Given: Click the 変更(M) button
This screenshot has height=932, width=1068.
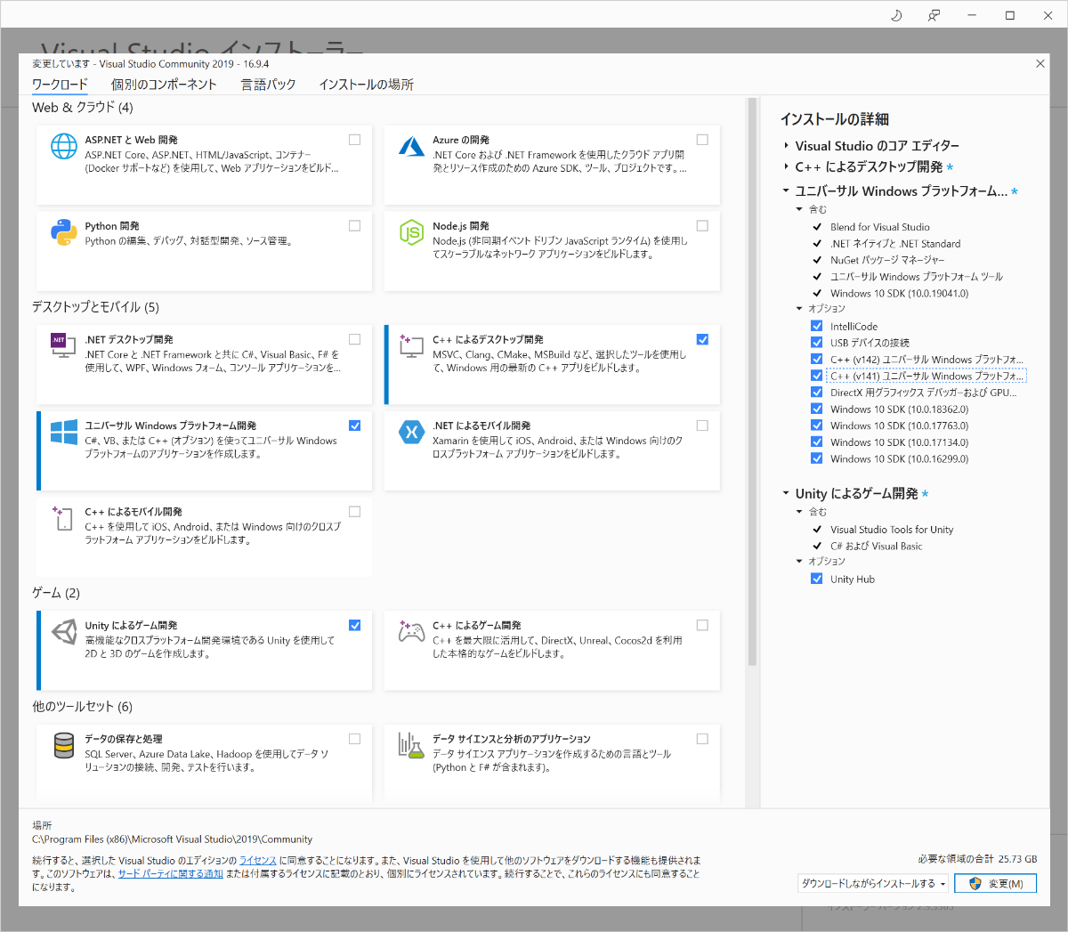Looking at the screenshot, I should 995,883.
